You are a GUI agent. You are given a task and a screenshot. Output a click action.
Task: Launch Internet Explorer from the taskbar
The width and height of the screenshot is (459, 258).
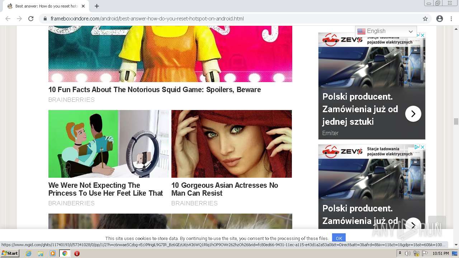click(28, 253)
